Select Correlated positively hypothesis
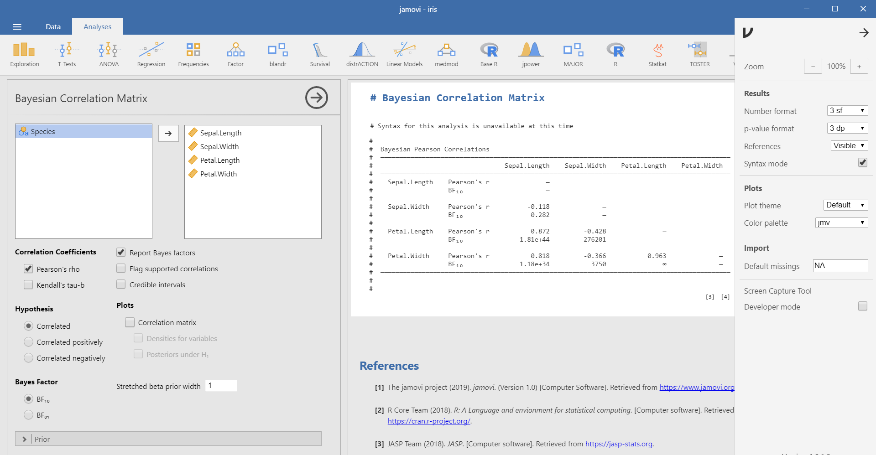Viewport: 876px width, 455px height. click(x=28, y=342)
